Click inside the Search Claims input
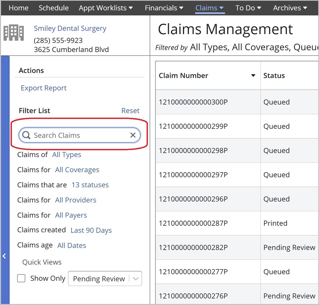 (x=79, y=135)
